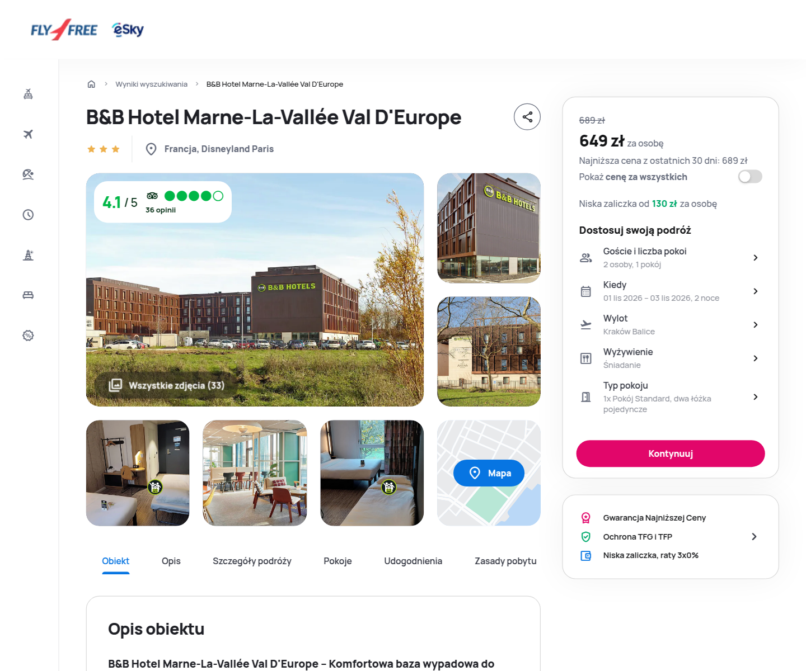Open the flights airplane icon in sidebar
This screenshot has height=671, width=806.
point(28,134)
